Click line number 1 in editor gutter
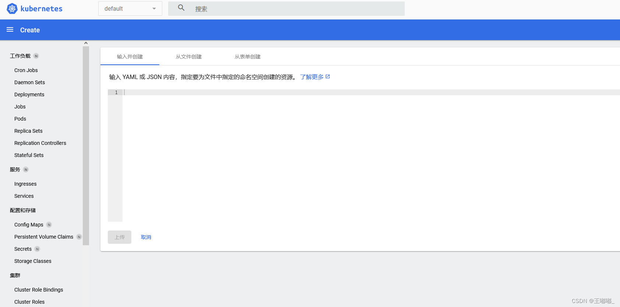620x307 pixels. (x=116, y=92)
